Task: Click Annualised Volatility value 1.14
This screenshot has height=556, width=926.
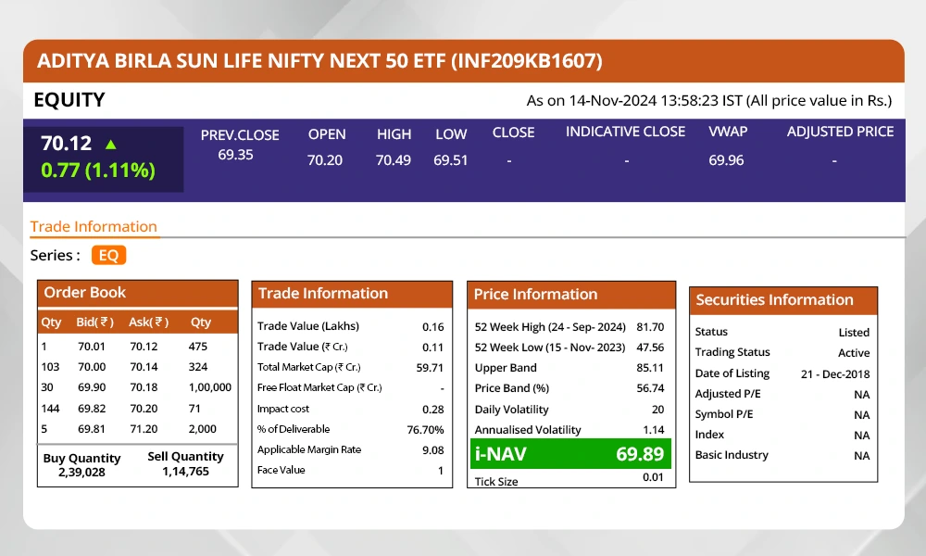Action: coord(654,430)
